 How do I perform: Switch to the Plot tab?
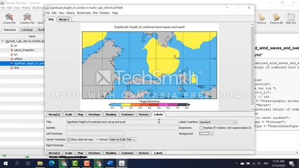click(x=51, y=20)
